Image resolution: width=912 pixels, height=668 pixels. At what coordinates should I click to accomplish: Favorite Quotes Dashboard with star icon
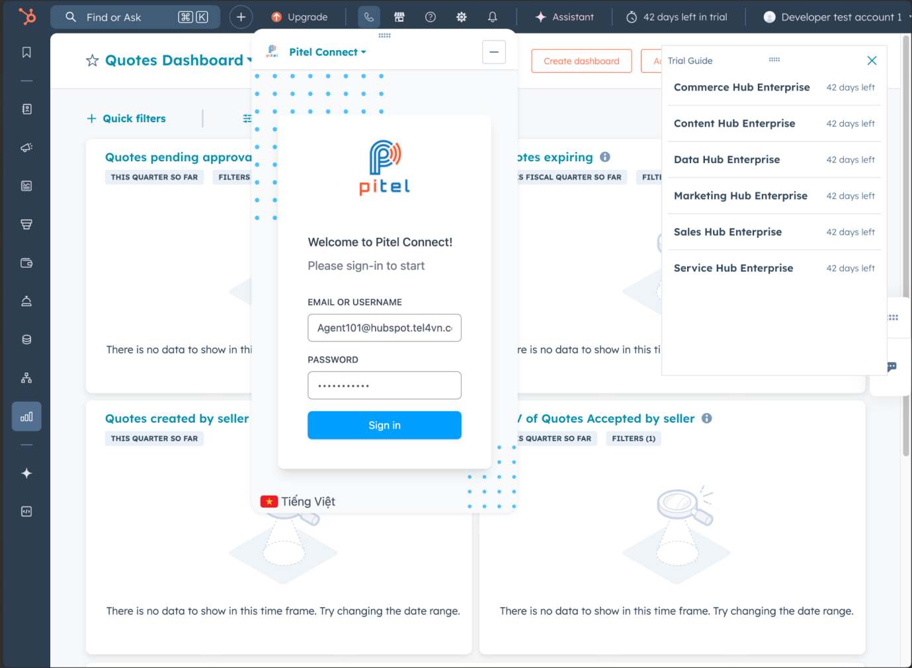(x=93, y=61)
